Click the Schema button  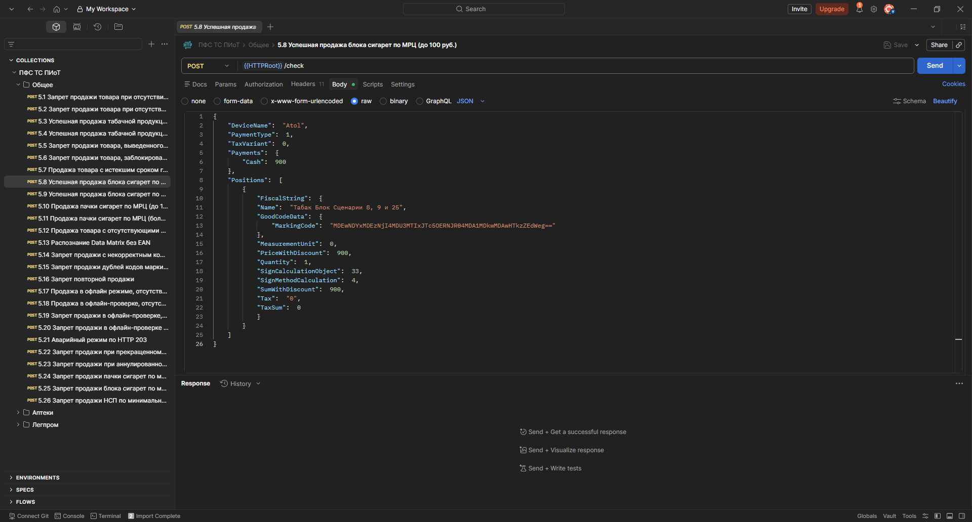tap(909, 101)
